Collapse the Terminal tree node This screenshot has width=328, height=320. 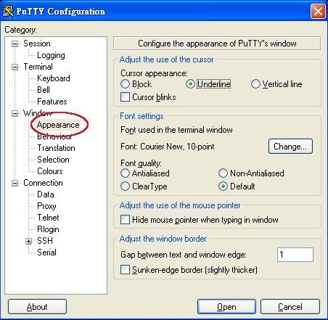pos(15,67)
